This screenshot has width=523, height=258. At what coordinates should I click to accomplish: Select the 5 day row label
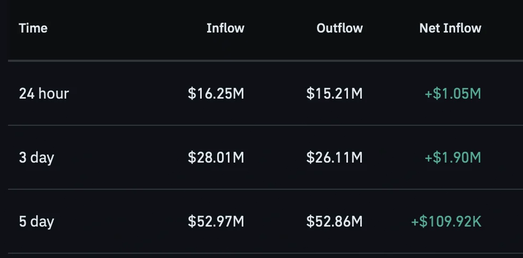point(36,222)
